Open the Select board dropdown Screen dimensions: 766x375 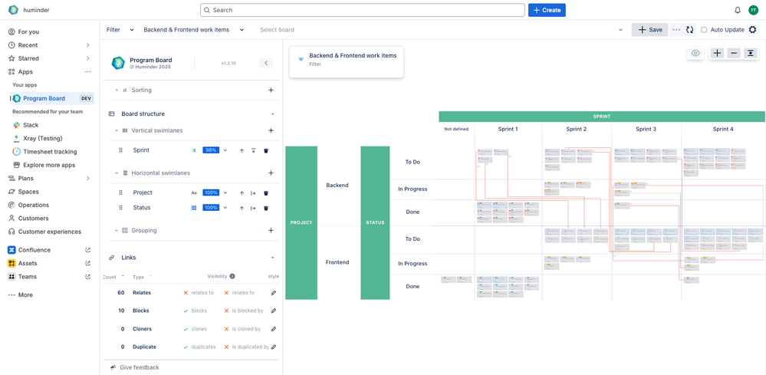(x=441, y=30)
